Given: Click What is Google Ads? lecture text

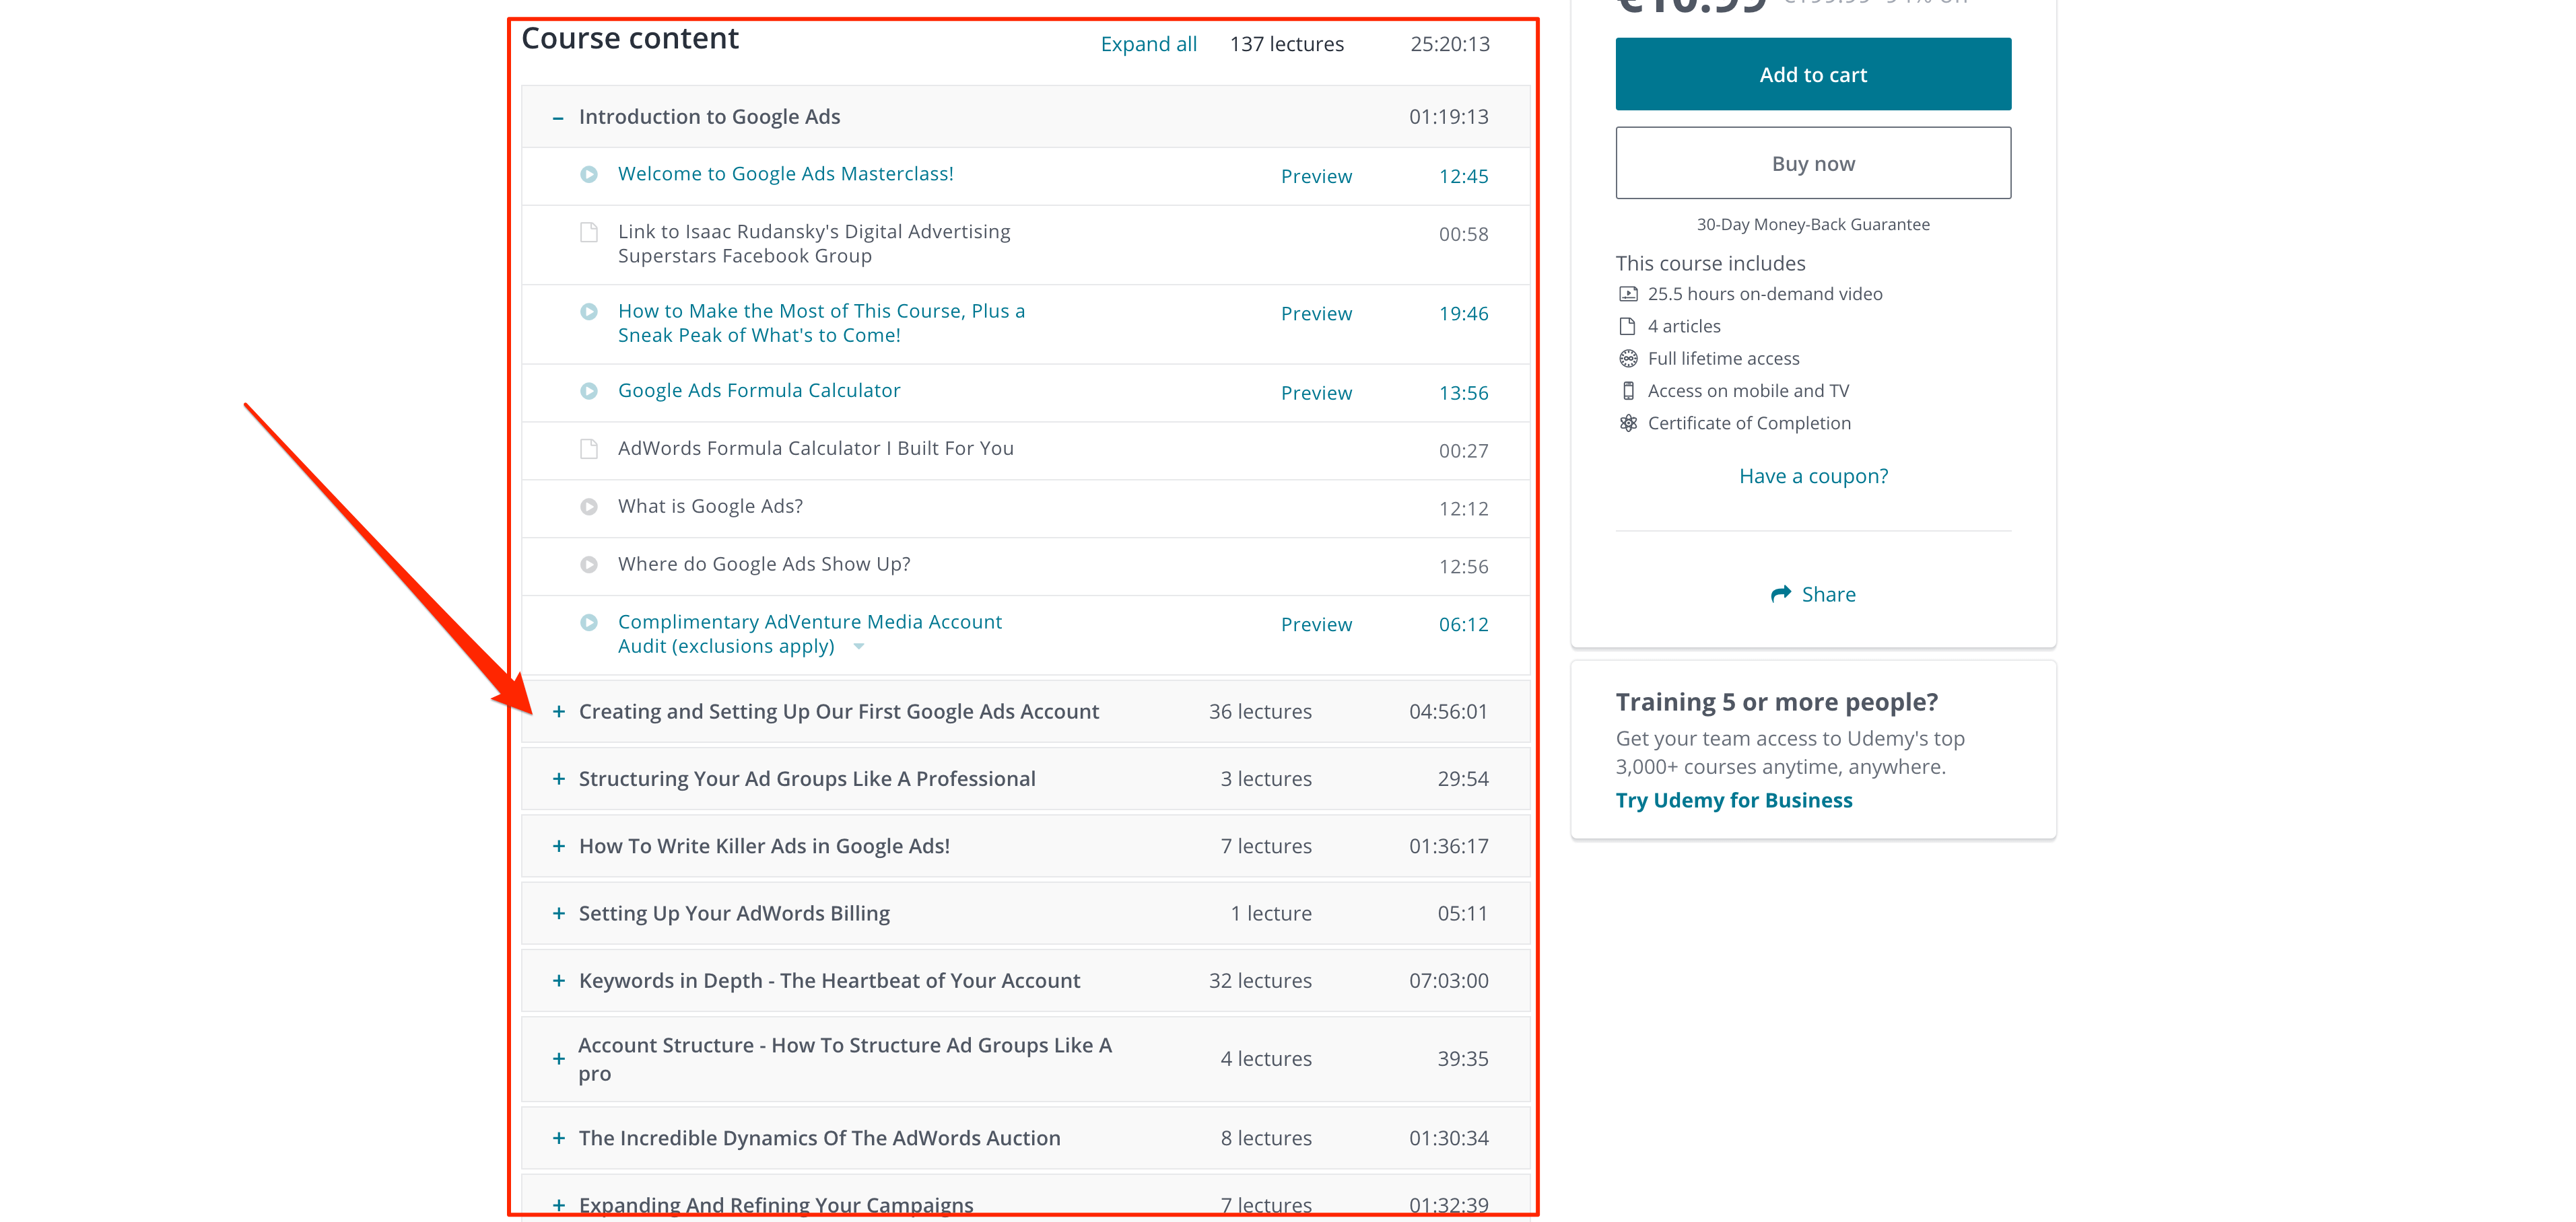Looking at the screenshot, I should click(710, 507).
